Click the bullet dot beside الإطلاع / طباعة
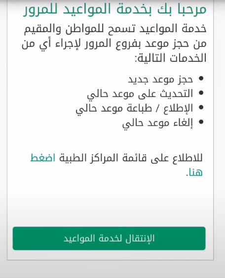Screen dimensions: 225x278 tap(201, 107)
